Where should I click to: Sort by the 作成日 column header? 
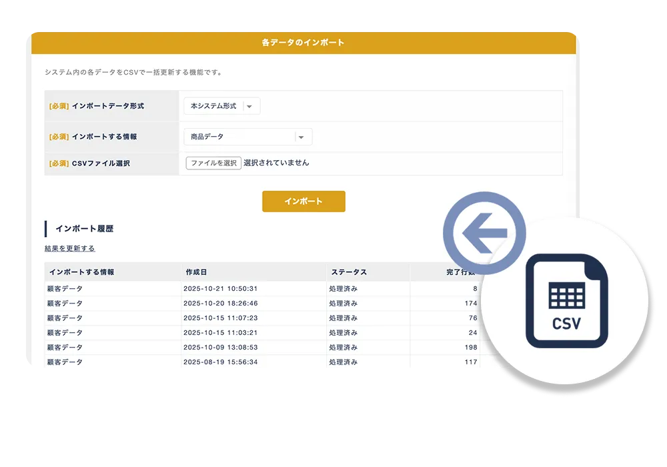point(196,272)
